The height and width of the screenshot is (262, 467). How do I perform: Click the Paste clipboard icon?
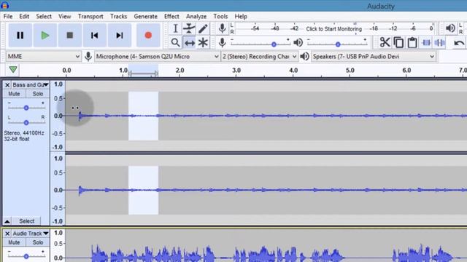412,42
